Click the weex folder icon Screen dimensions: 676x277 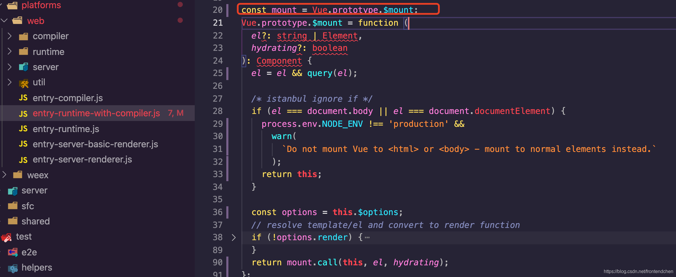pos(18,175)
